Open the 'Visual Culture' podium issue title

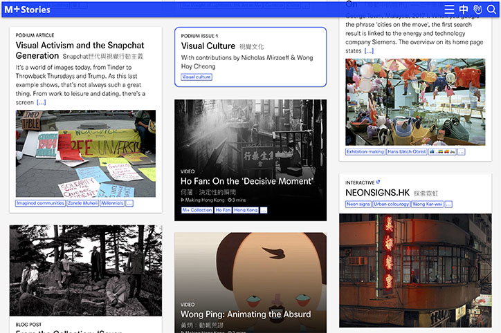point(208,46)
